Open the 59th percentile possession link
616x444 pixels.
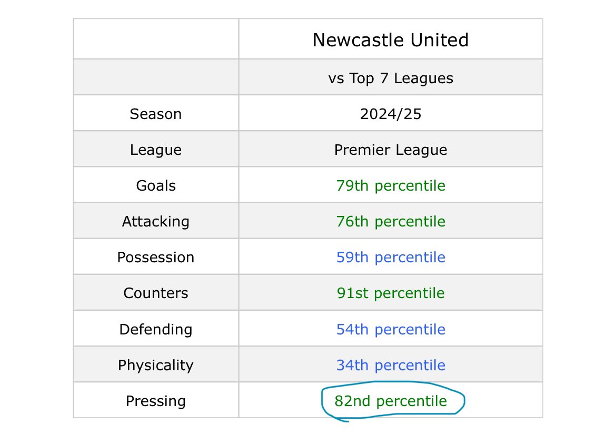(391, 258)
